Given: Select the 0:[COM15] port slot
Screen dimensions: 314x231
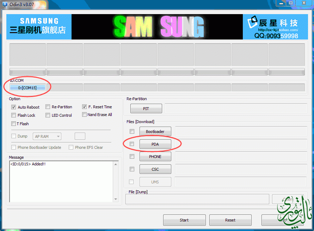Looking at the screenshot, I should coord(27,88).
